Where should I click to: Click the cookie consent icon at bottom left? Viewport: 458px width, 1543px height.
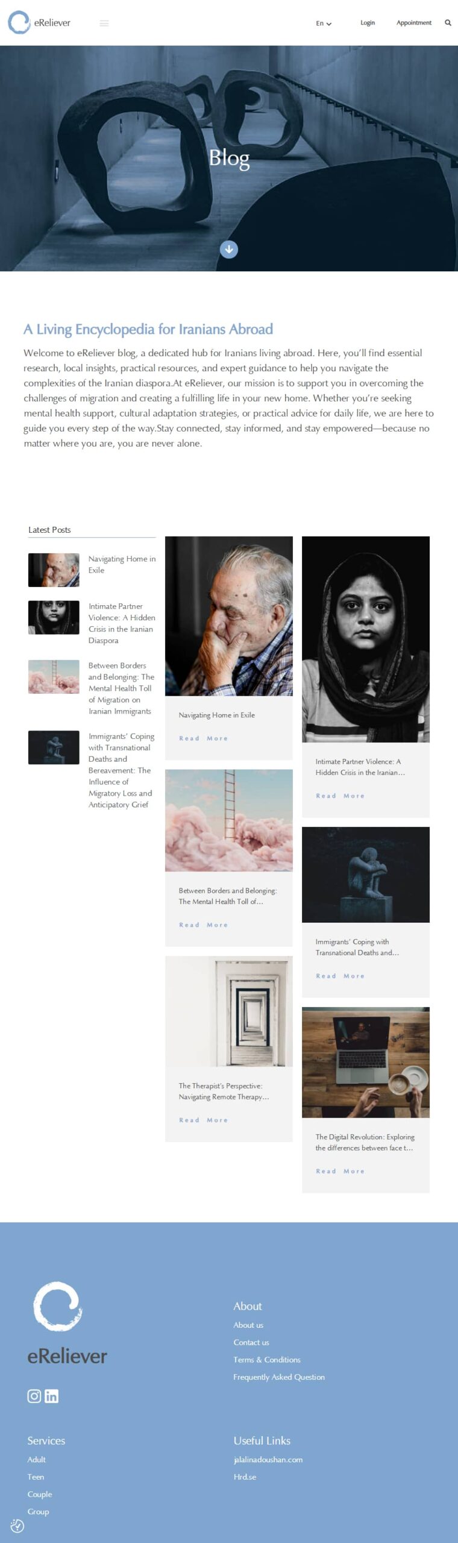click(17, 1526)
